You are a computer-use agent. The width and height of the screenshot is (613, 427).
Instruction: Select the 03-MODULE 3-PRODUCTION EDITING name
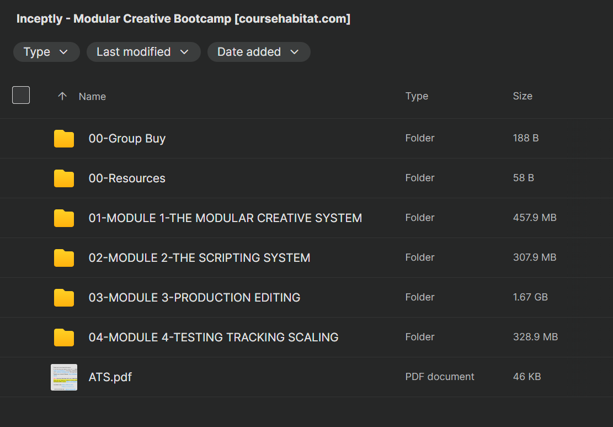pyautogui.click(x=194, y=298)
